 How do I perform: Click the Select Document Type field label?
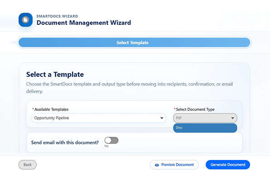195,109
